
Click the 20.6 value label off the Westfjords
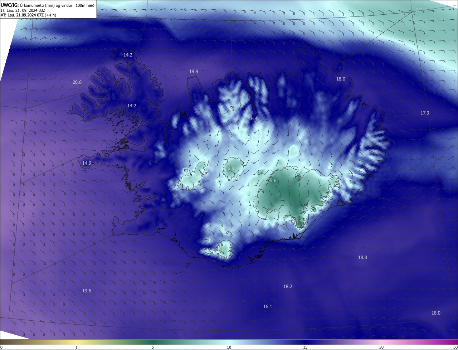point(77,82)
